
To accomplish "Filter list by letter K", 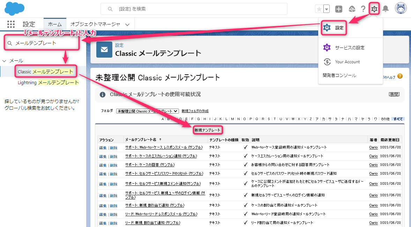I will [221, 119].
